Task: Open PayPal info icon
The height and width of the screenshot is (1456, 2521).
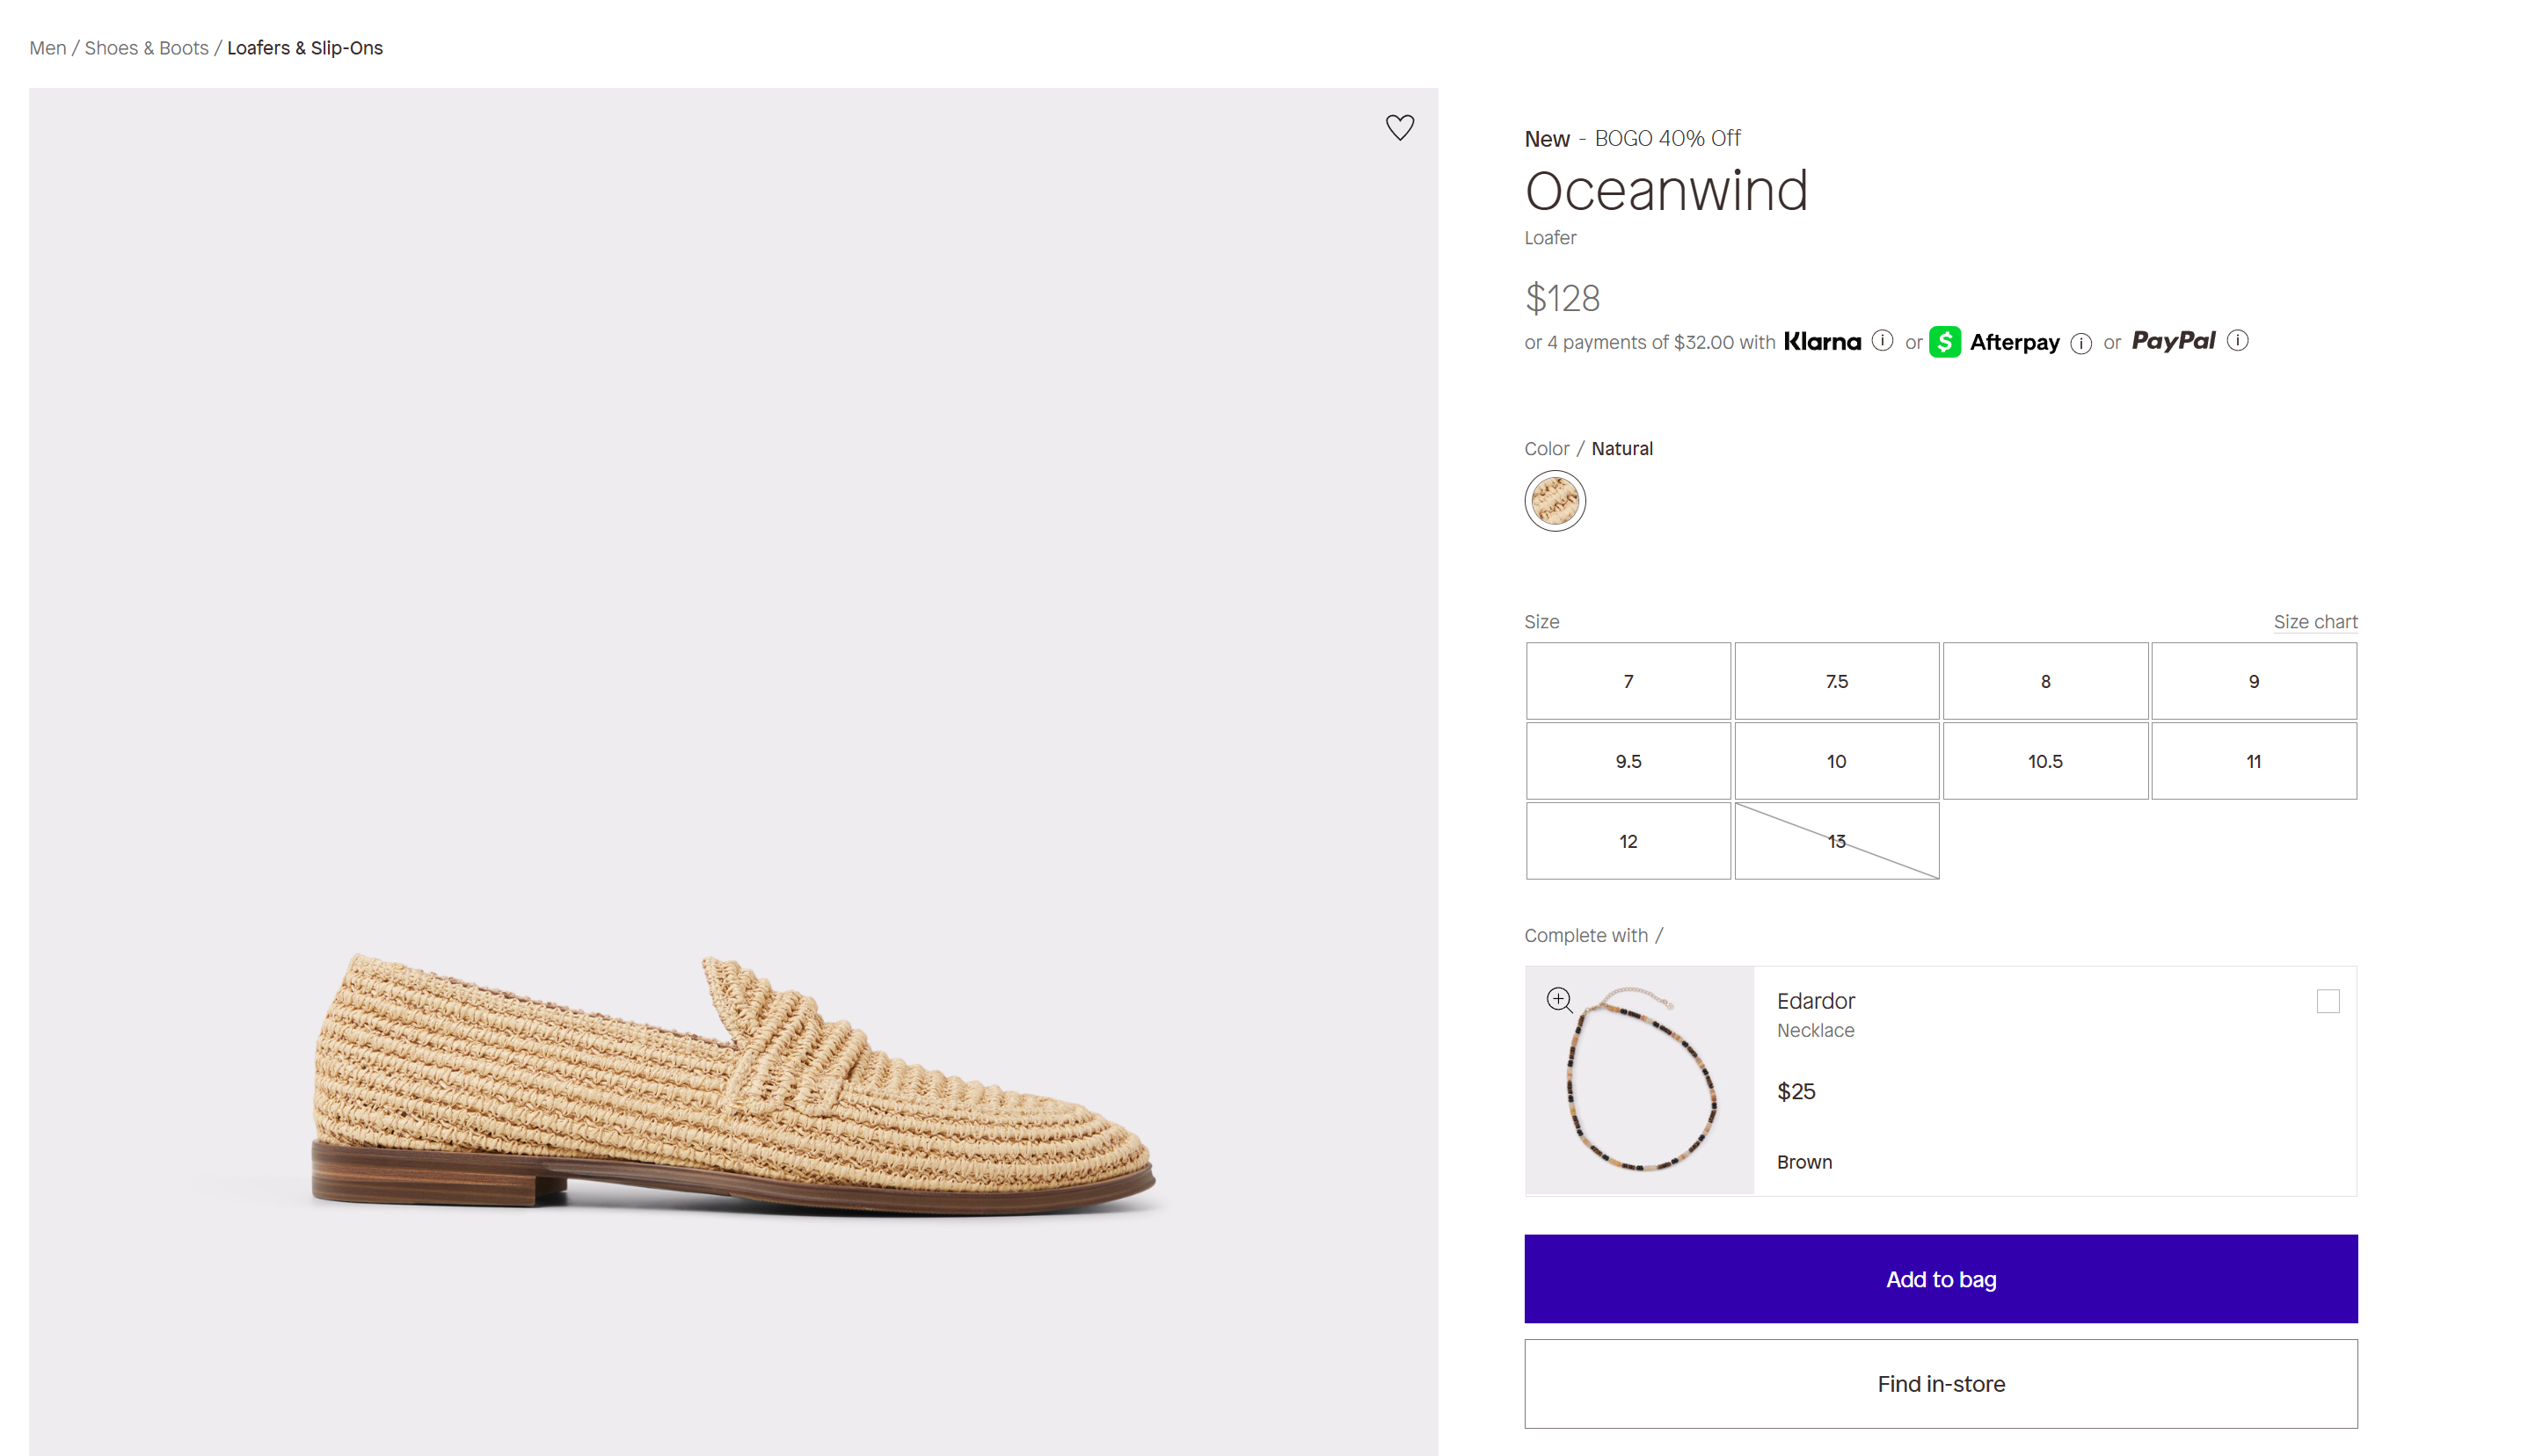Action: click(2238, 341)
